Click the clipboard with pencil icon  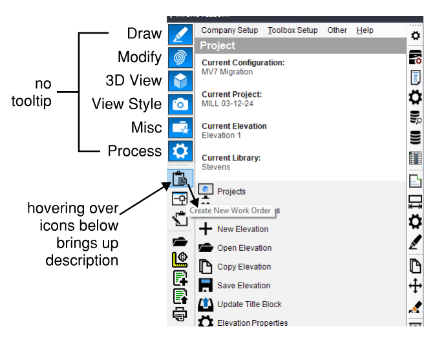click(180, 219)
